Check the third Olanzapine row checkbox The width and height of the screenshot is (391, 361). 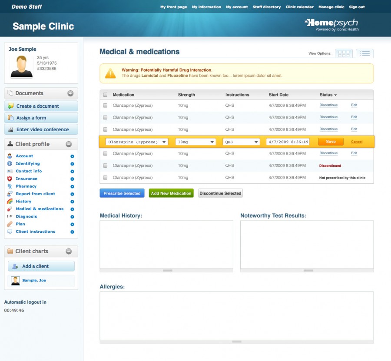pyautogui.click(x=105, y=129)
